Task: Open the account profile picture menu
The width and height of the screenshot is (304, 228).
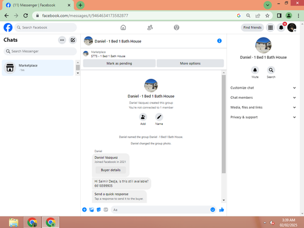Action: click(292, 27)
